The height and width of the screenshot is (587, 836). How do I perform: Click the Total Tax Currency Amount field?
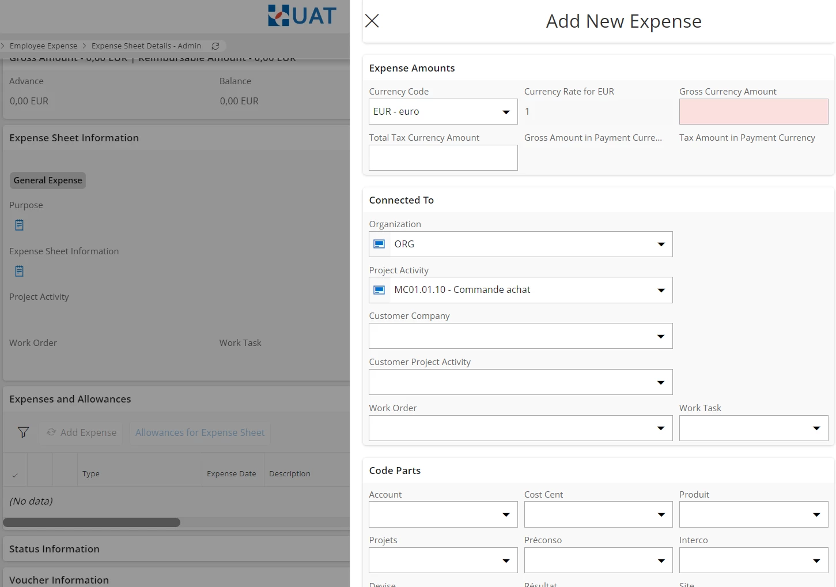click(x=442, y=158)
